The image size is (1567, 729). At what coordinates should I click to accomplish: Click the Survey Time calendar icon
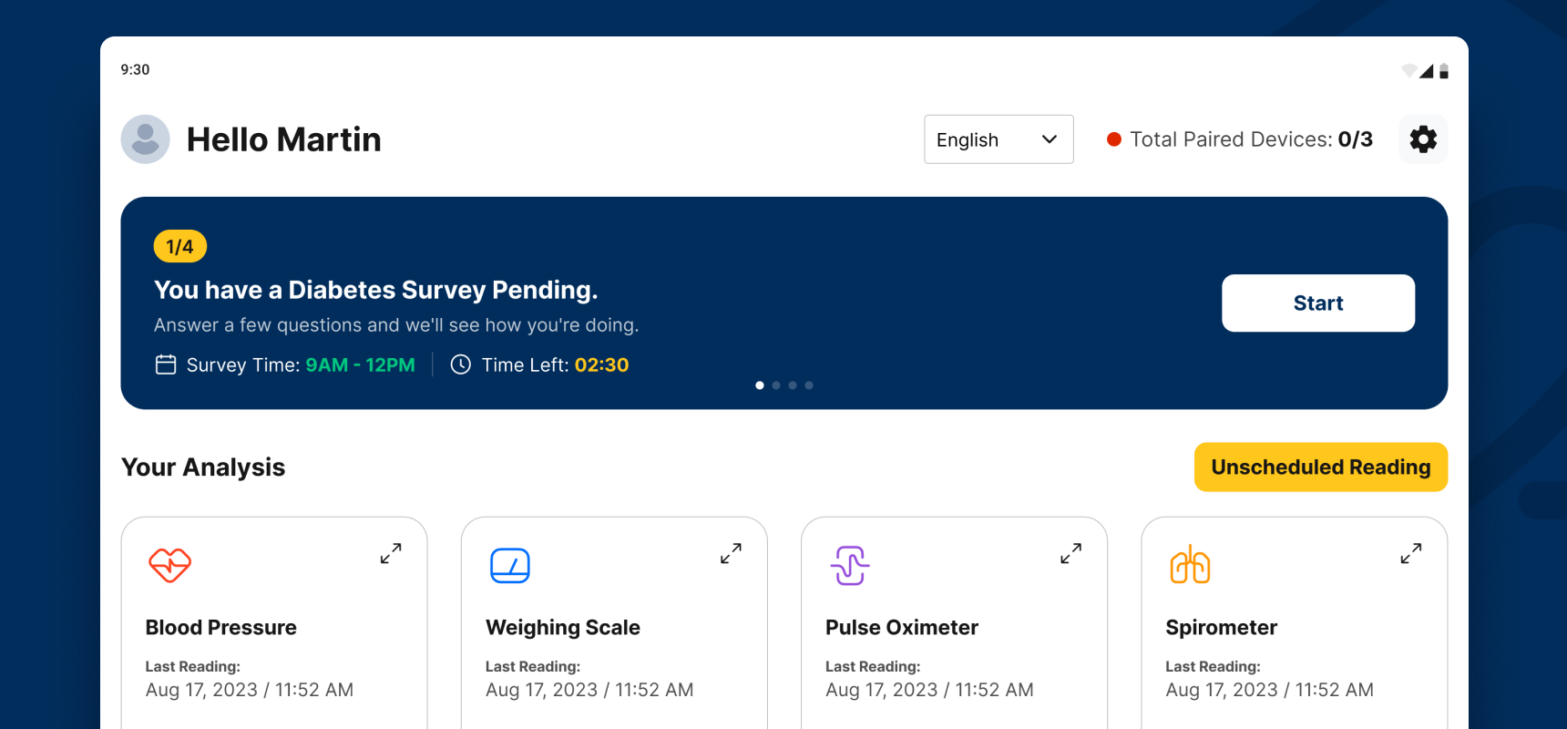[x=166, y=364]
